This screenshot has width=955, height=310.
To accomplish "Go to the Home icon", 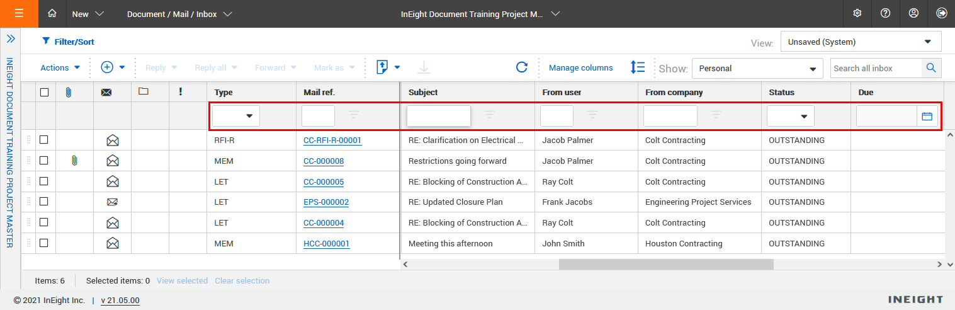I will click(x=52, y=13).
